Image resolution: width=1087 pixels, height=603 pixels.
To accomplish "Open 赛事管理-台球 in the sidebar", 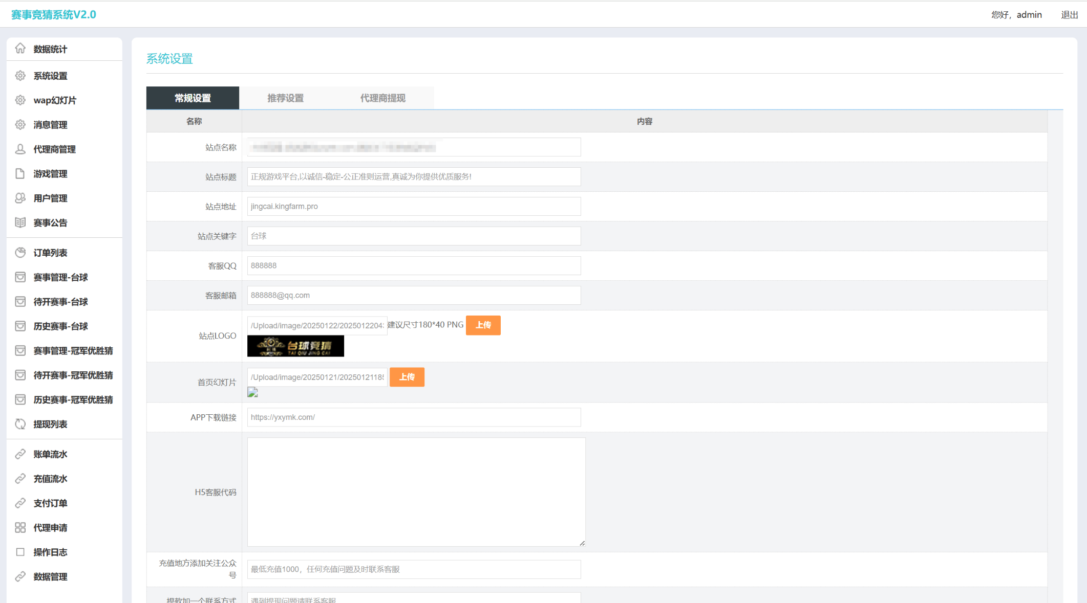I will point(60,277).
